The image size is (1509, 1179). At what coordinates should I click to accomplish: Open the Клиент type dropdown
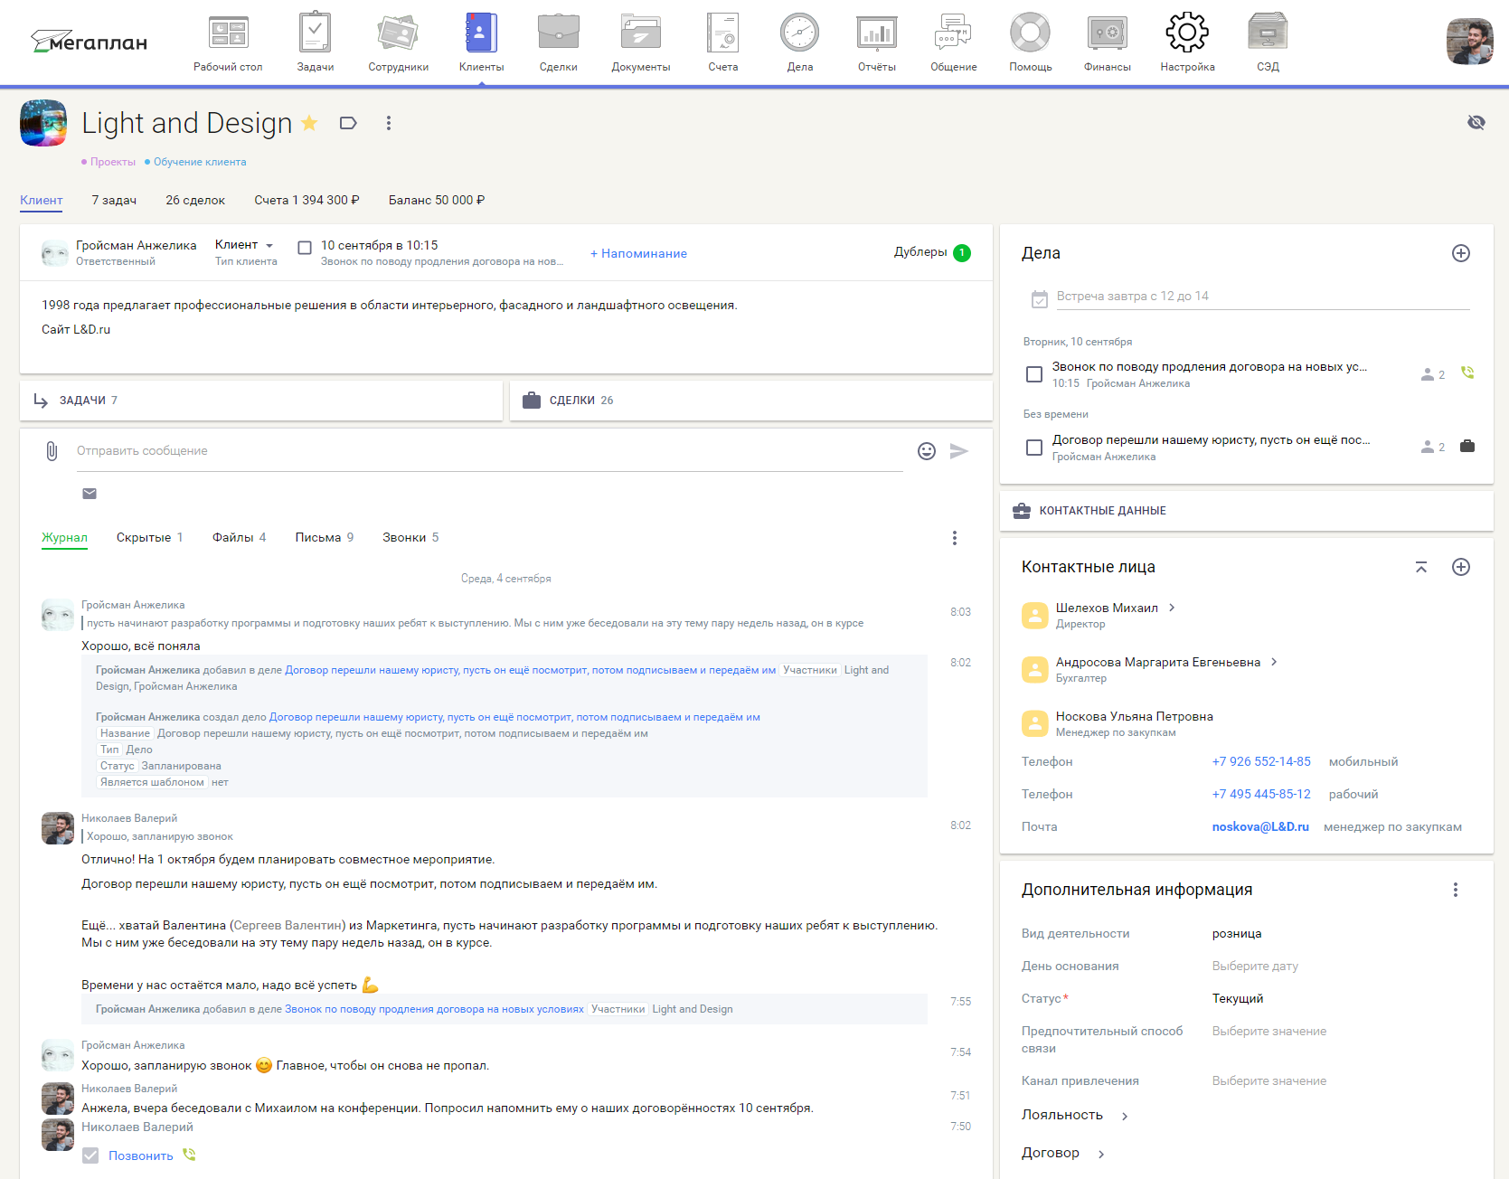pyautogui.click(x=244, y=245)
